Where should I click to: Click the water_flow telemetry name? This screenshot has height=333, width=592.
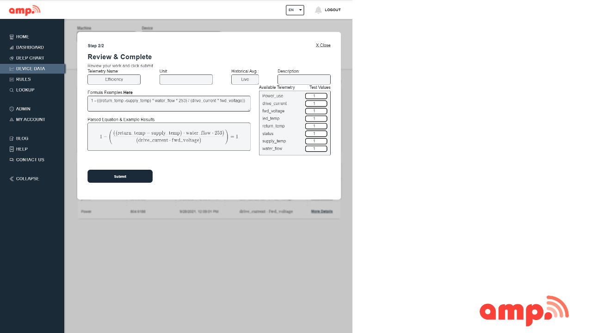pyautogui.click(x=272, y=149)
